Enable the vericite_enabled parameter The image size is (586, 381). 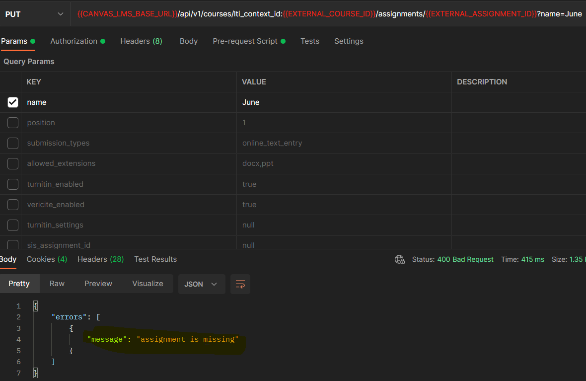click(12, 204)
